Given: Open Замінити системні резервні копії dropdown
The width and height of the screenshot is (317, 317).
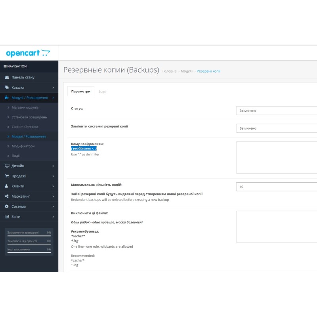Looking at the screenshot, I should coord(276,128).
